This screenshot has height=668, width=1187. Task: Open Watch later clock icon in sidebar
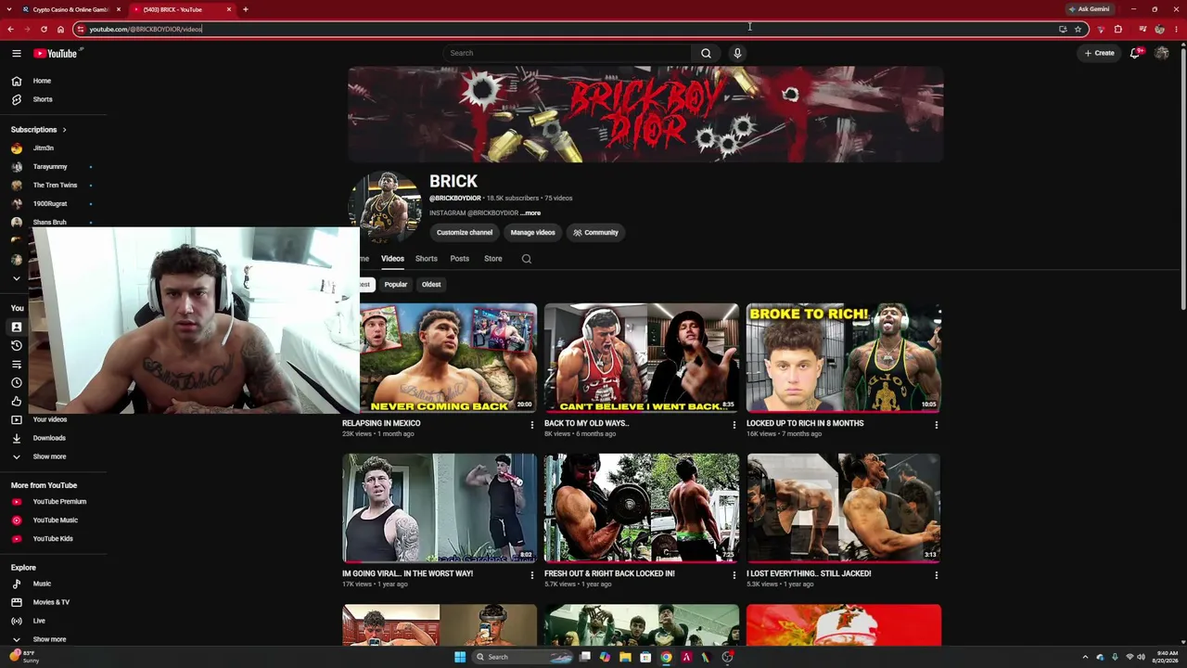click(17, 382)
